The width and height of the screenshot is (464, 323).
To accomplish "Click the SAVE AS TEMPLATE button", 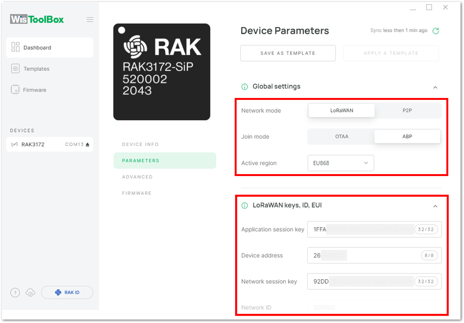I will tap(288, 53).
